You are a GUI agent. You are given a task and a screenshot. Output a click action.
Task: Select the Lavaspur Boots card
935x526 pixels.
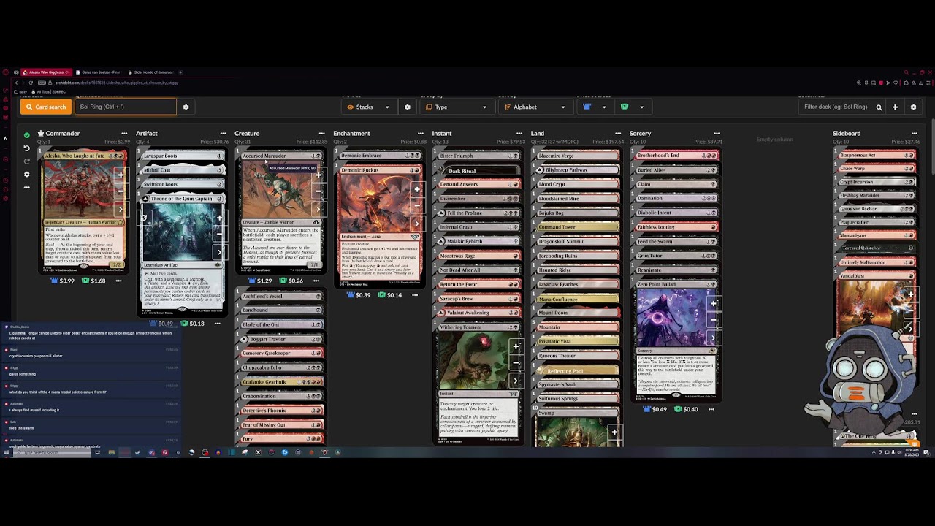coord(182,156)
